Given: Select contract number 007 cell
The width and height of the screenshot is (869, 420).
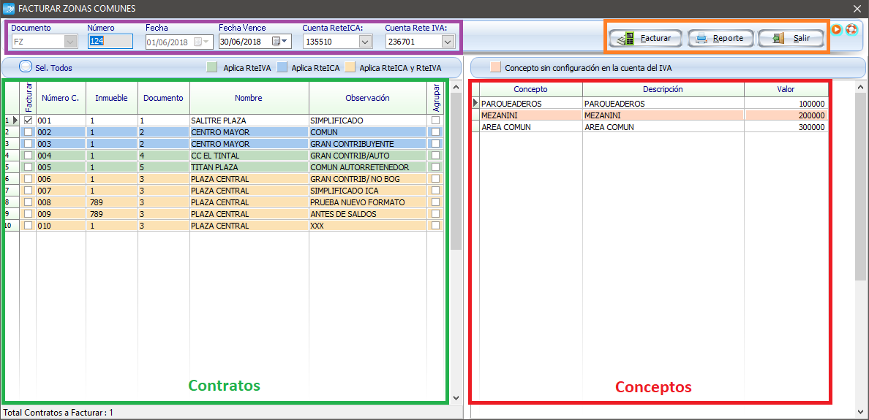Looking at the screenshot, I should 61,191.
